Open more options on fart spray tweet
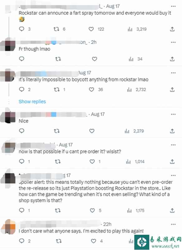The width and height of the screenshot is (182, 250). tap(173, 6)
